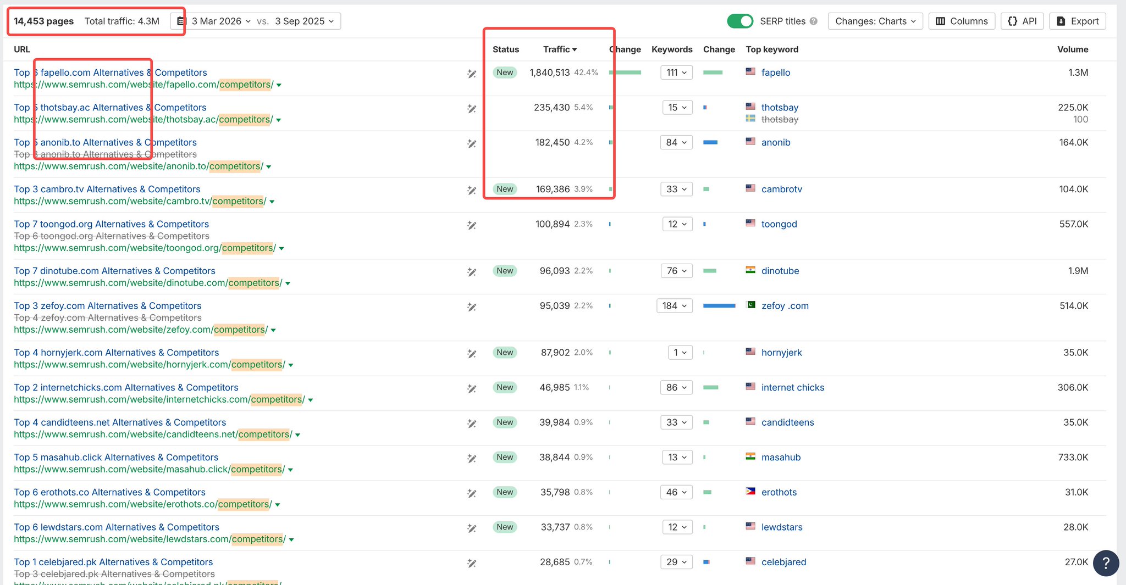Click the green traffic change bar for fapello
Viewport: 1126px width, 585px height.
coord(625,73)
